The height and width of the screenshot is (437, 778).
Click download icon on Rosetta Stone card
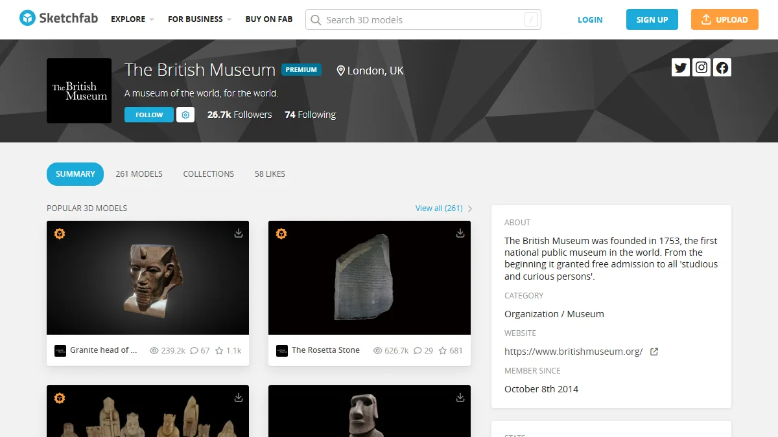[x=460, y=233]
